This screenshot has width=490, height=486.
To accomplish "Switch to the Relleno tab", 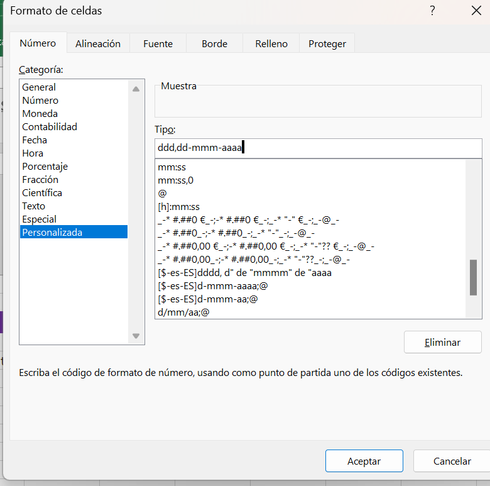I will 271,43.
